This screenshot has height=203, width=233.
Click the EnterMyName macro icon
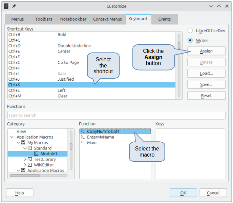(x=83, y=137)
